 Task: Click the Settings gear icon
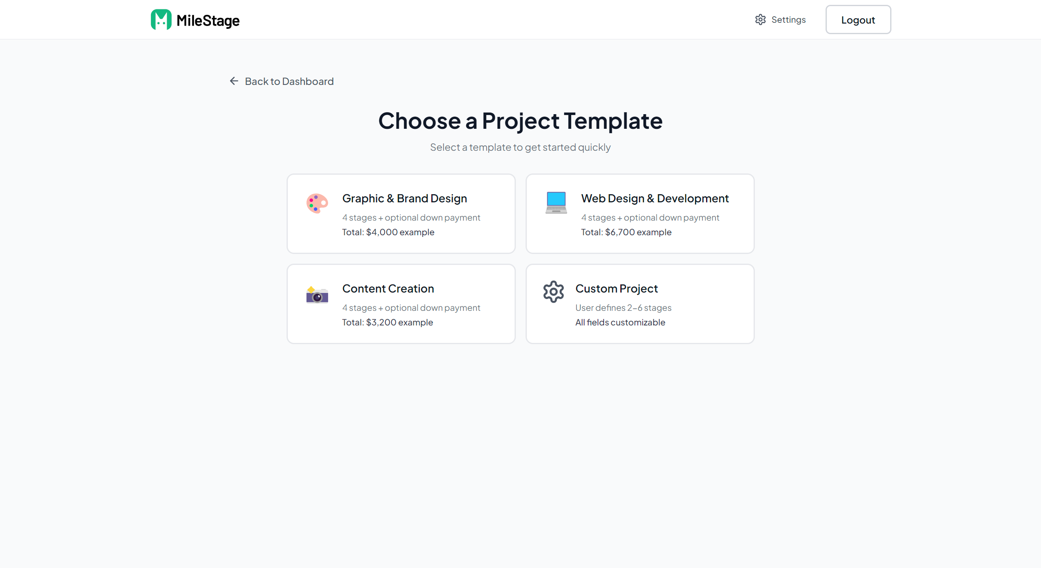tap(760, 19)
